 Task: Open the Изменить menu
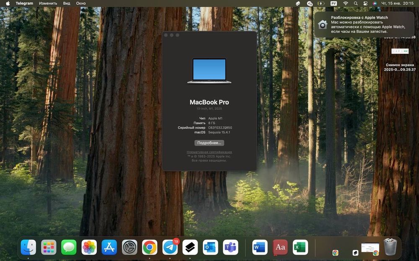pyautogui.click(x=48, y=3)
